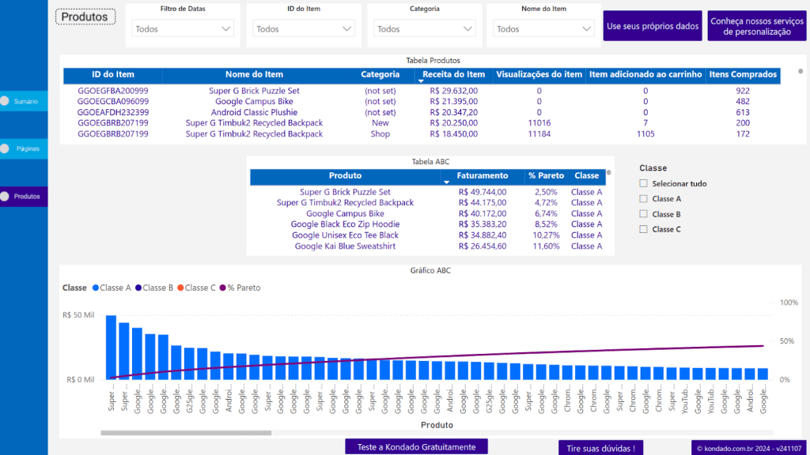Viewport: 810px width, 455px height.
Task: Tick the Classe C checkbox
Action: 644,229
